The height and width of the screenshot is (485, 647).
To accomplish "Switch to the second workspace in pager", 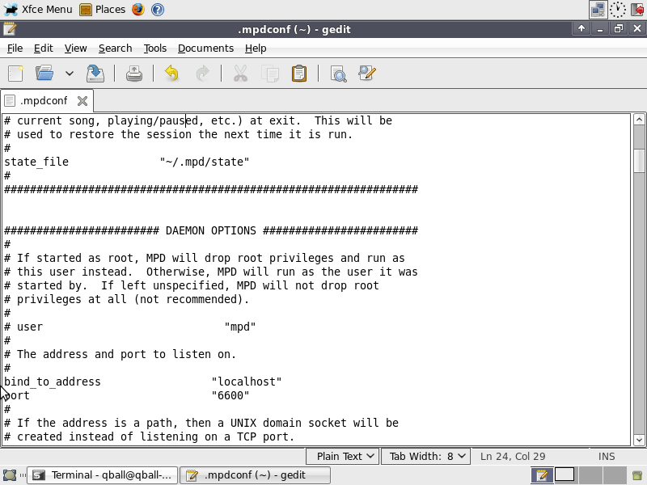I will tap(565, 475).
